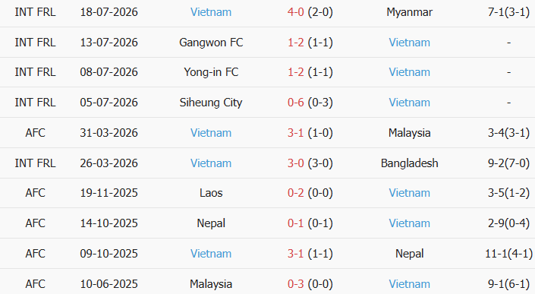The width and height of the screenshot is (535, 294).
Task: Click the 3-1 score on 09-10-2025
Action: pyautogui.click(x=295, y=254)
